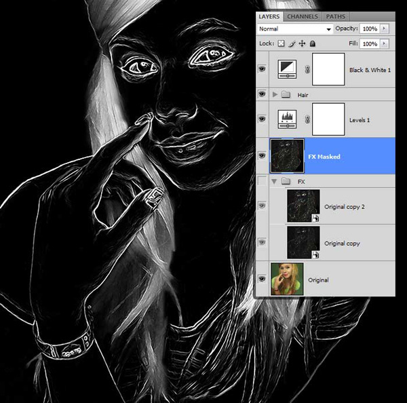The image size is (407, 403).
Task: Click the lock position move icon
Action: pos(301,43)
